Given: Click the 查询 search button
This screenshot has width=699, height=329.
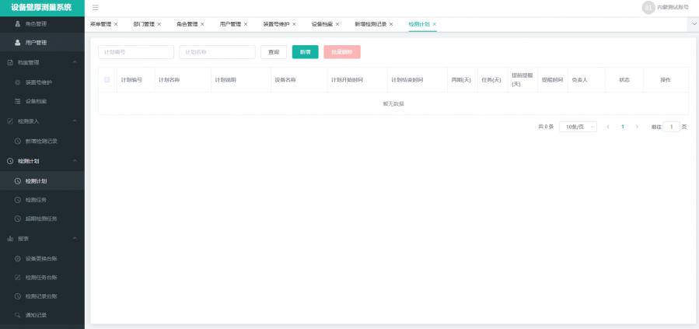Looking at the screenshot, I should click(273, 52).
